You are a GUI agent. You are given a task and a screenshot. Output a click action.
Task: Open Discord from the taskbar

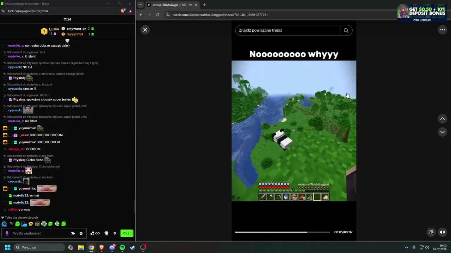pos(112,247)
